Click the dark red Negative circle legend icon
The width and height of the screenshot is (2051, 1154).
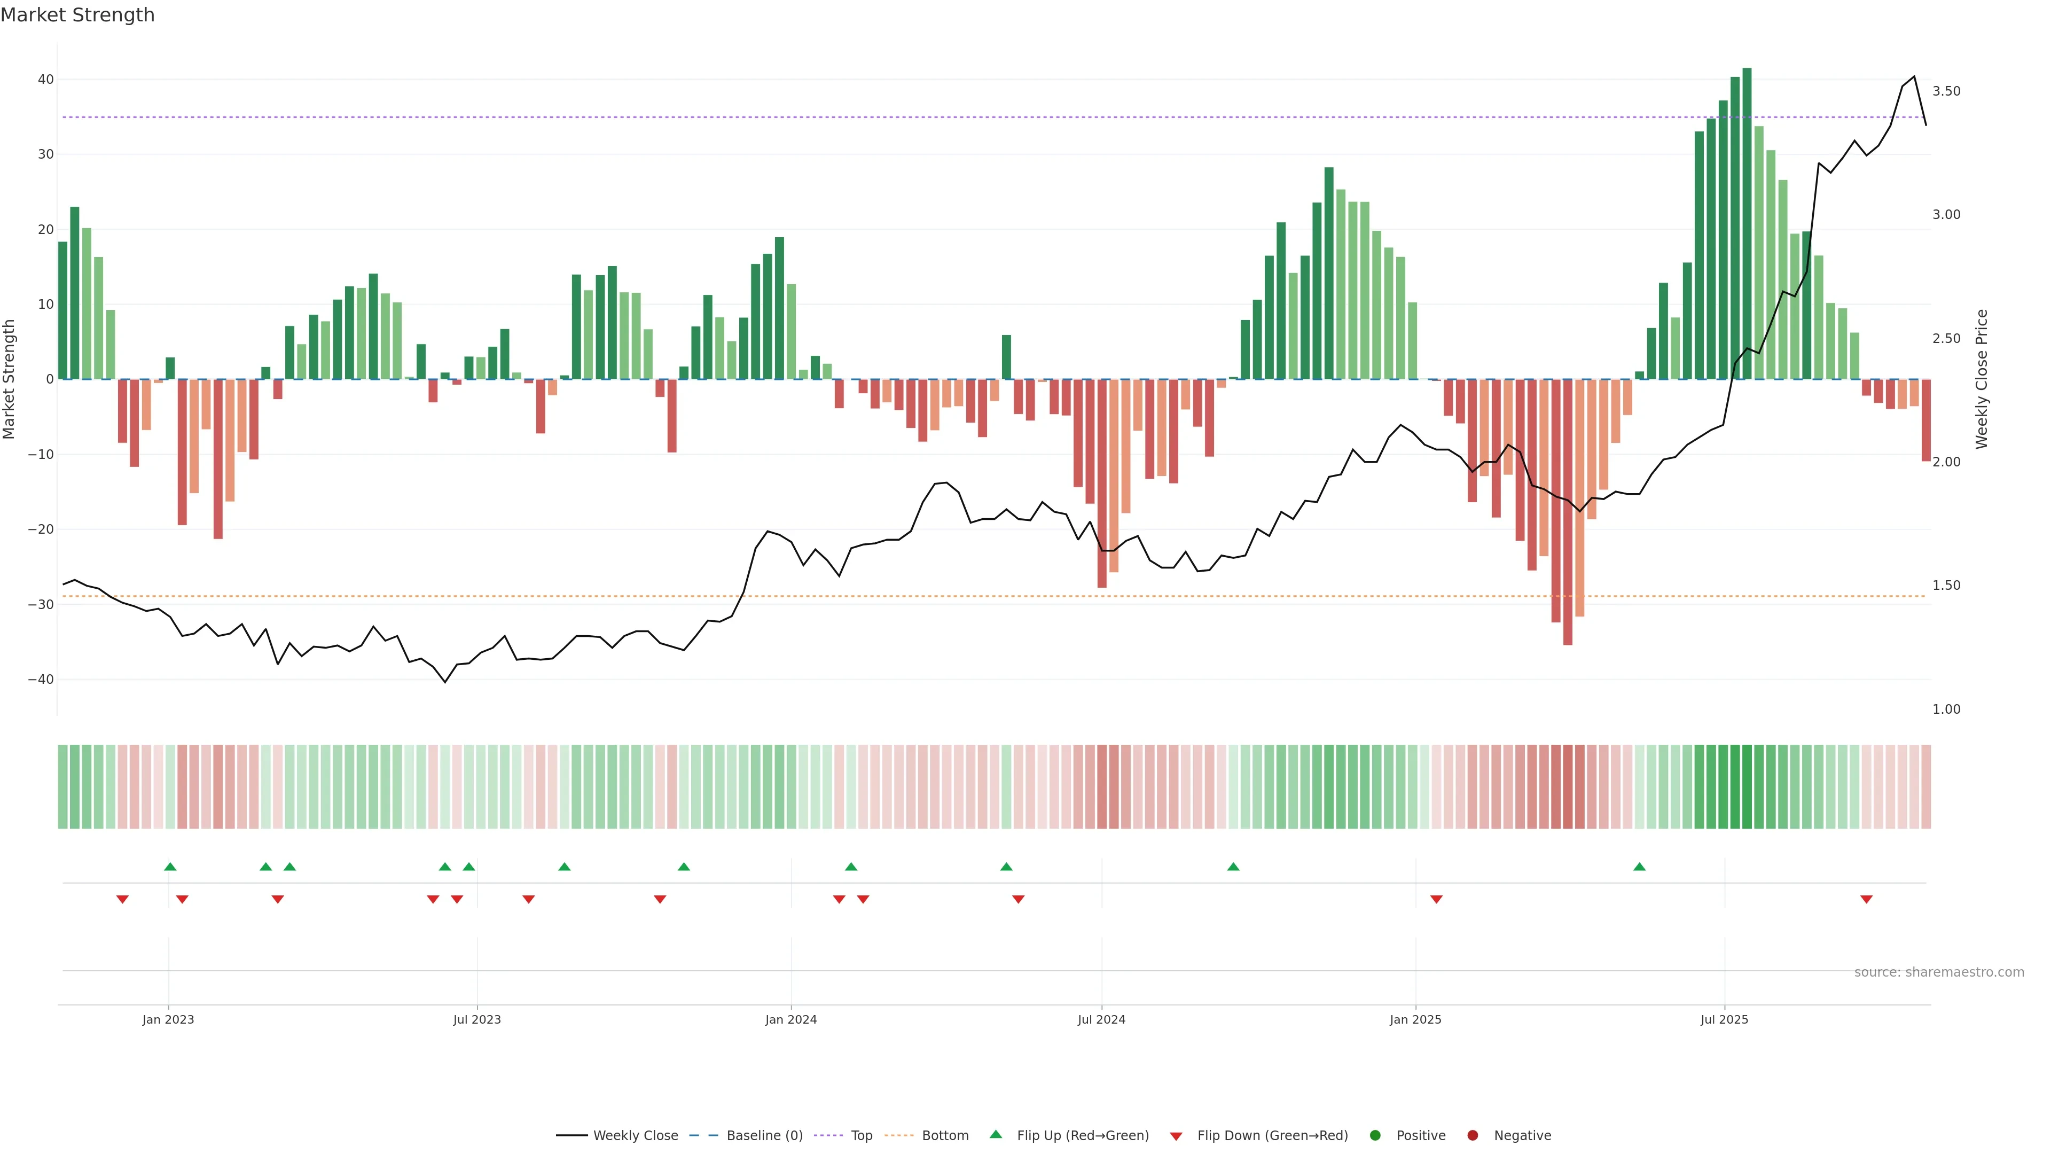1472,1136
